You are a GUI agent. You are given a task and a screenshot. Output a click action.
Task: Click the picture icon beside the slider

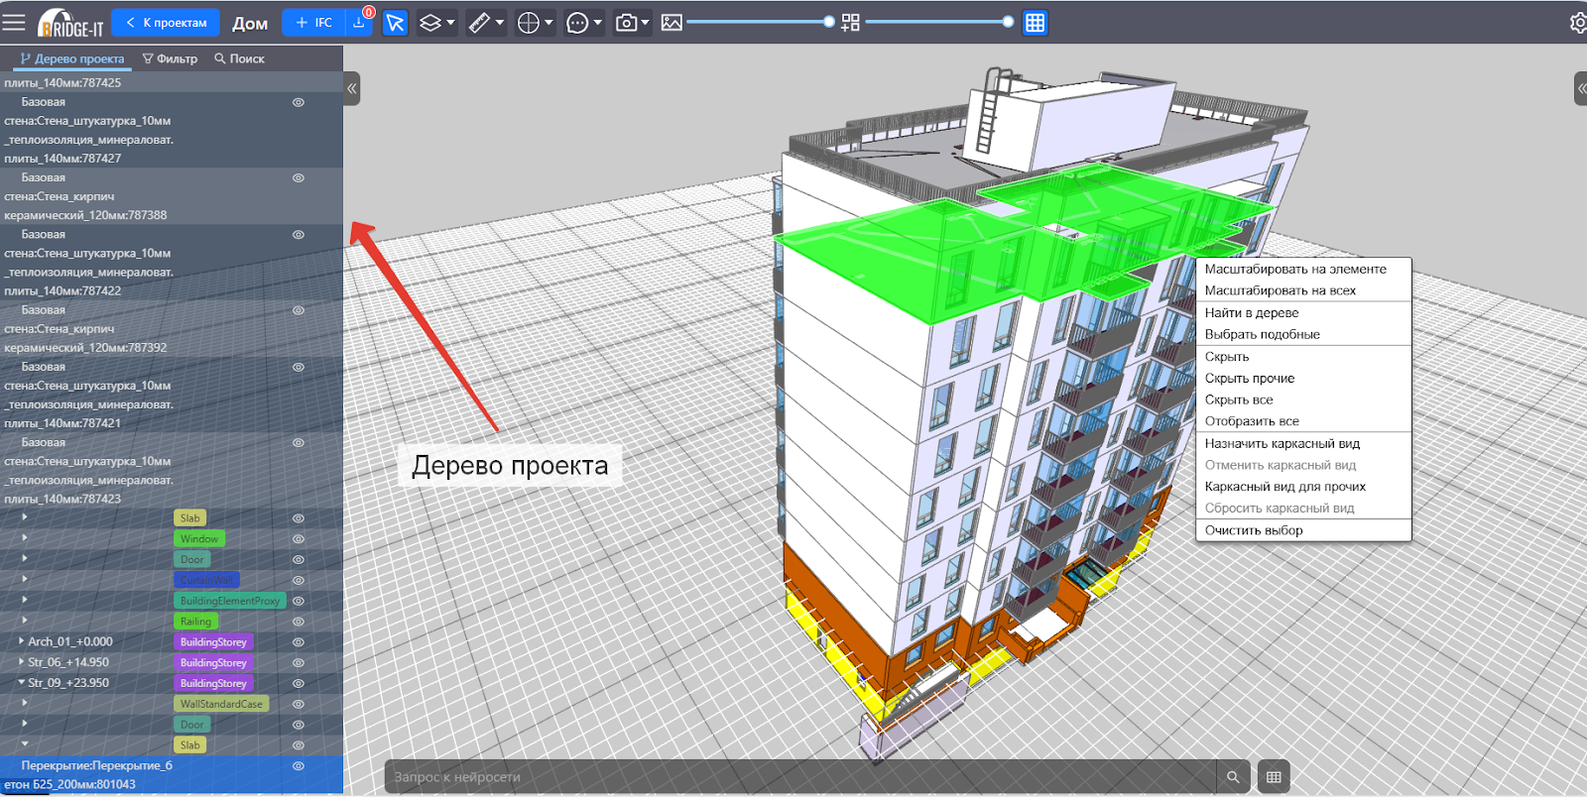tap(671, 23)
